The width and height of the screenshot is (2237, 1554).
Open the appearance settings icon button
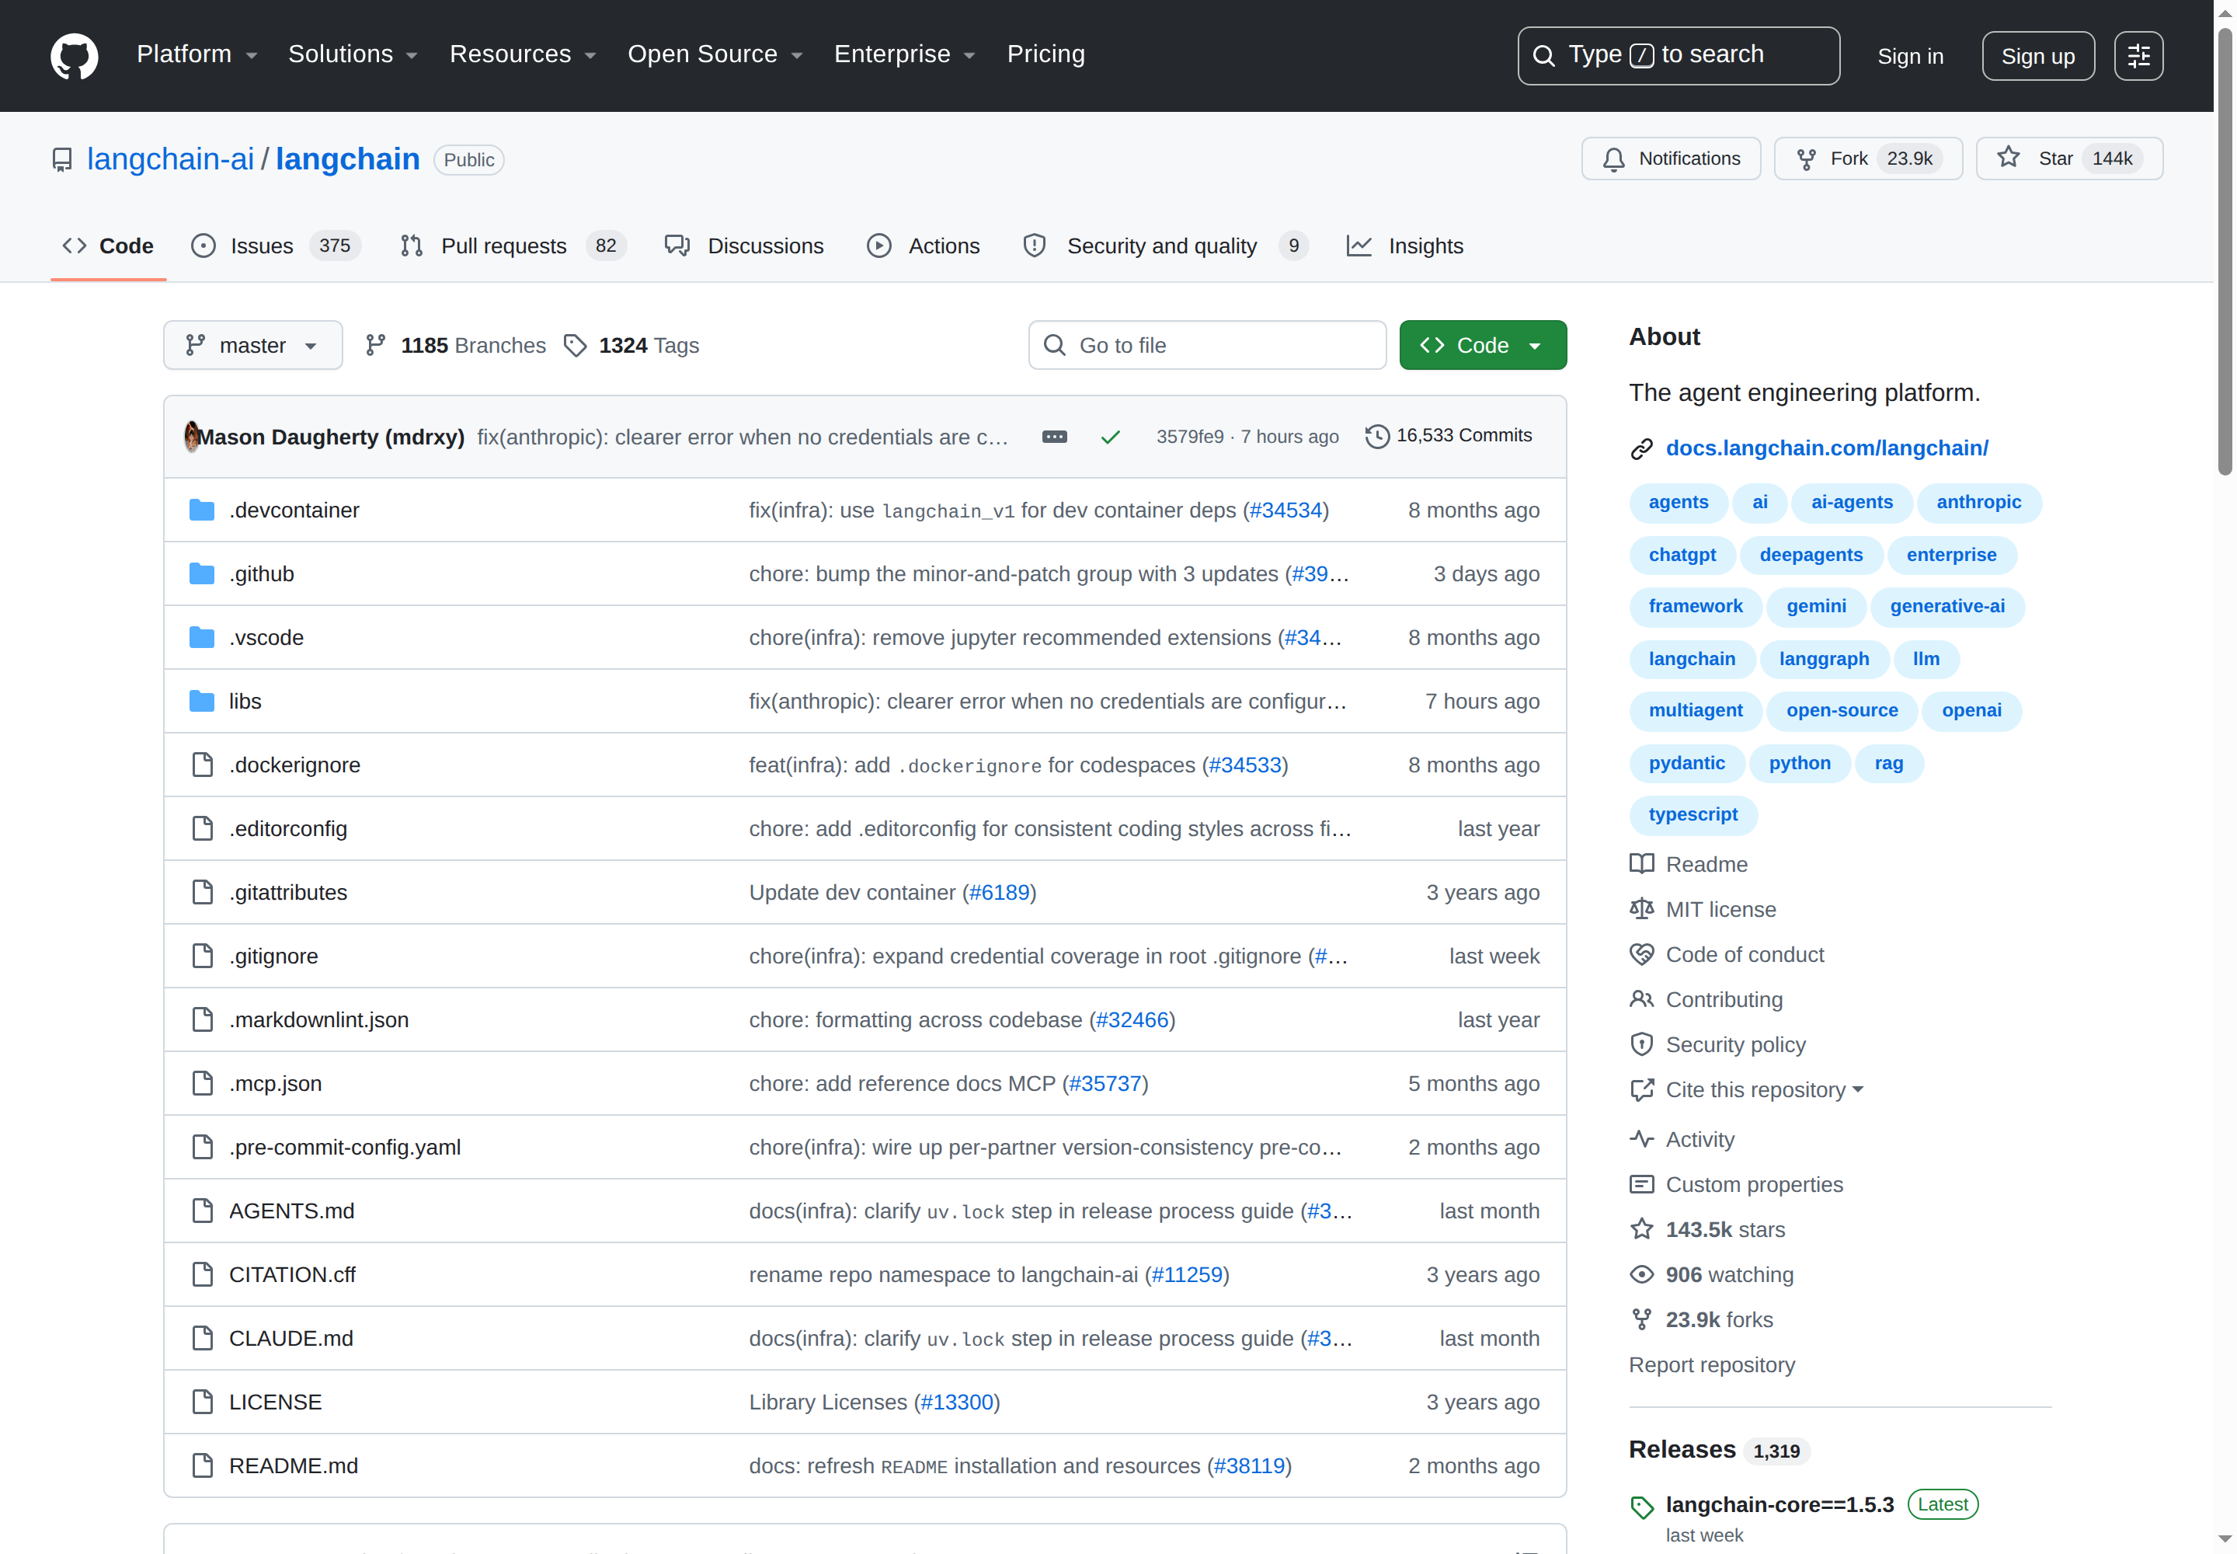coord(2138,55)
